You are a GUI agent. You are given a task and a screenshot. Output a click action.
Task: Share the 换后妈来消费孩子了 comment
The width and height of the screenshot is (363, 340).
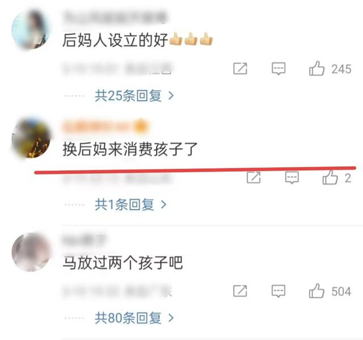tap(254, 178)
